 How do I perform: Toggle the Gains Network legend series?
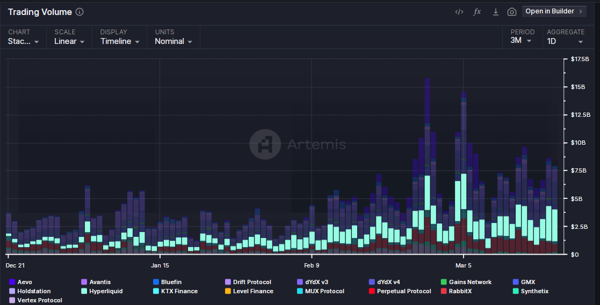pos(466,282)
